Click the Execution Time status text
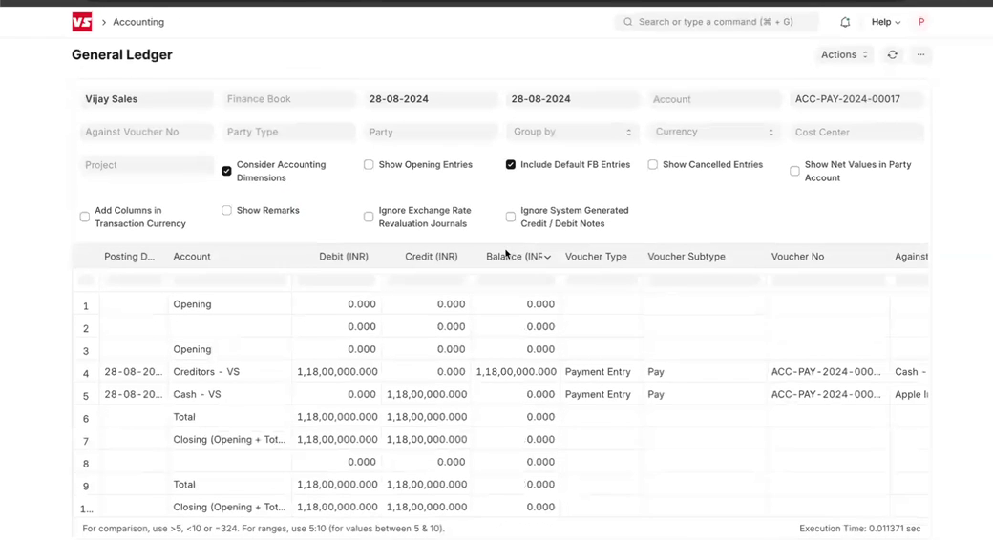Viewport: 993px width, 540px height. [859, 528]
